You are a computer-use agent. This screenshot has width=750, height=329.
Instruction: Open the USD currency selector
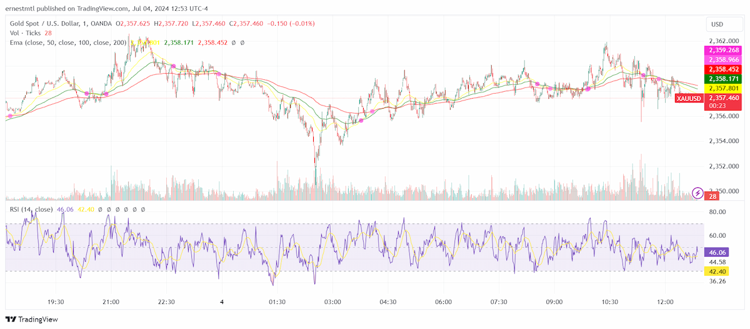coord(717,24)
